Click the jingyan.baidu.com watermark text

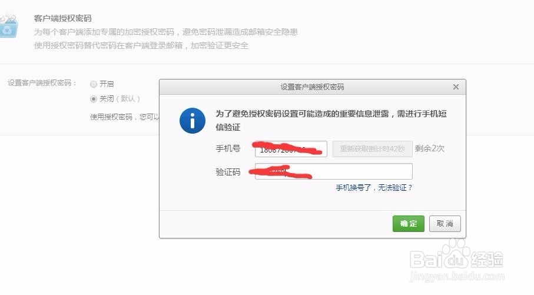click(x=457, y=277)
